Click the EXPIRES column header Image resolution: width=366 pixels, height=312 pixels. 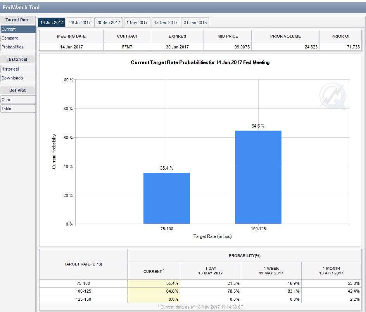178,36
